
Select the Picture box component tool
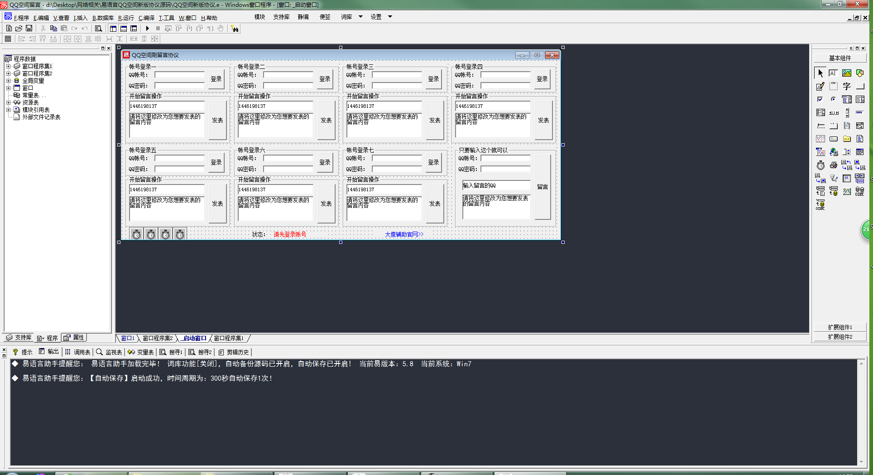tap(847, 73)
